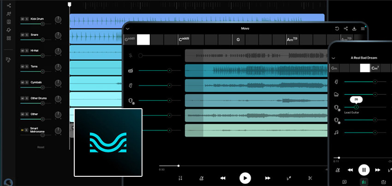
Task: Collapse the phone player with its chevron
Action: pyautogui.click(x=333, y=58)
